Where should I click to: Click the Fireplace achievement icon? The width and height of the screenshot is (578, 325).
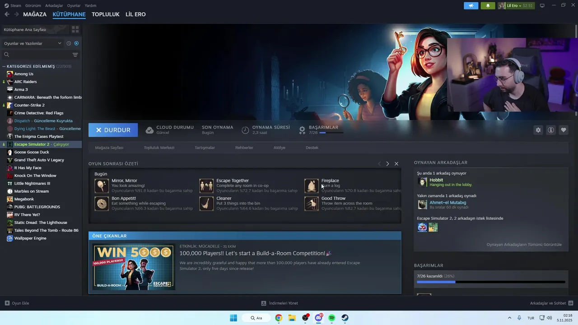pyautogui.click(x=311, y=186)
